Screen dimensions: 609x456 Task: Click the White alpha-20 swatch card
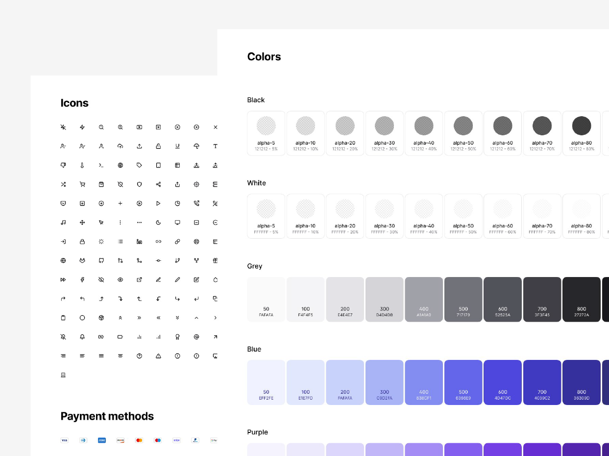tap(345, 216)
